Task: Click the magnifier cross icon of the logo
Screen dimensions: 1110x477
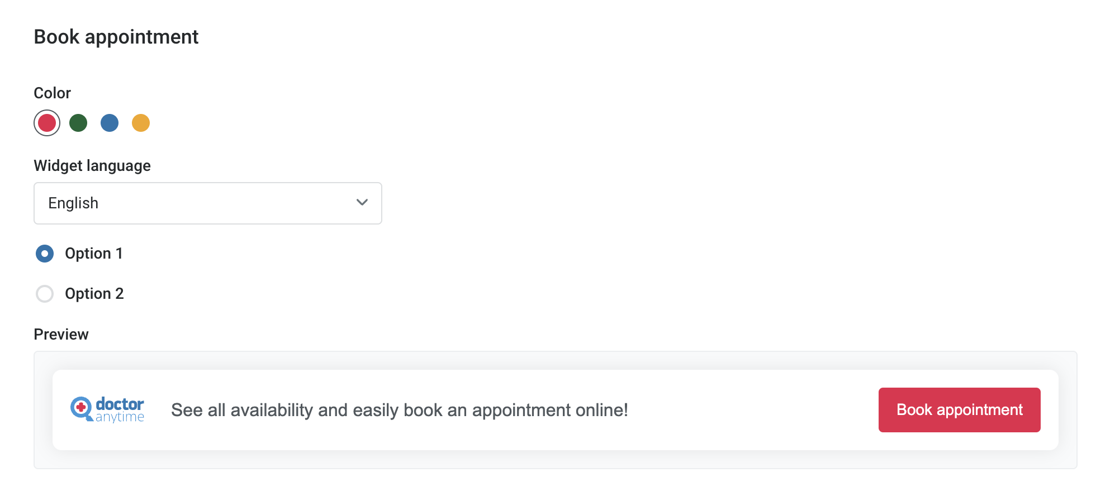Action: point(82,408)
